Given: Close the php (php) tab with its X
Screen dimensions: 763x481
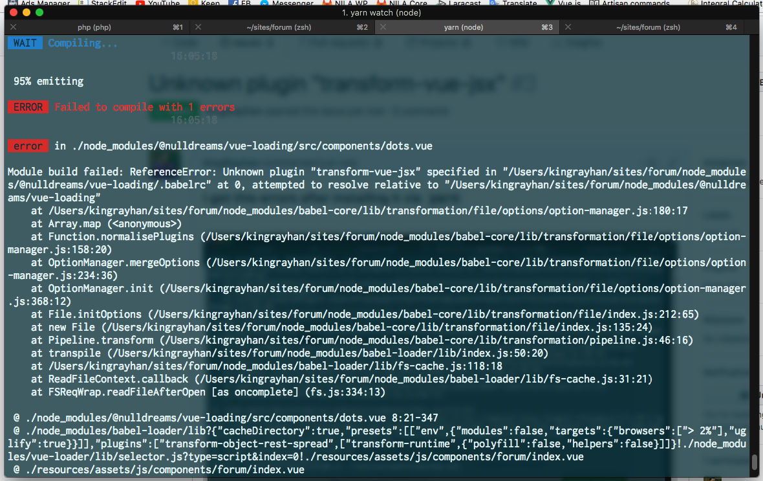Looking at the screenshot, I should point(13,27).
